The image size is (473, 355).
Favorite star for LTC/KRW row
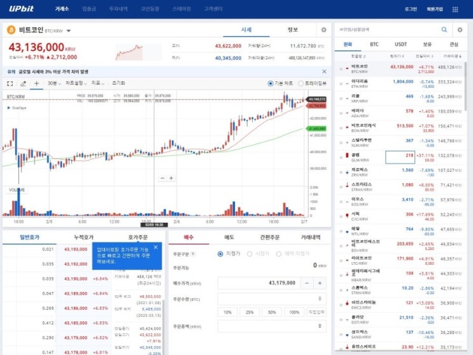[341, 261]
